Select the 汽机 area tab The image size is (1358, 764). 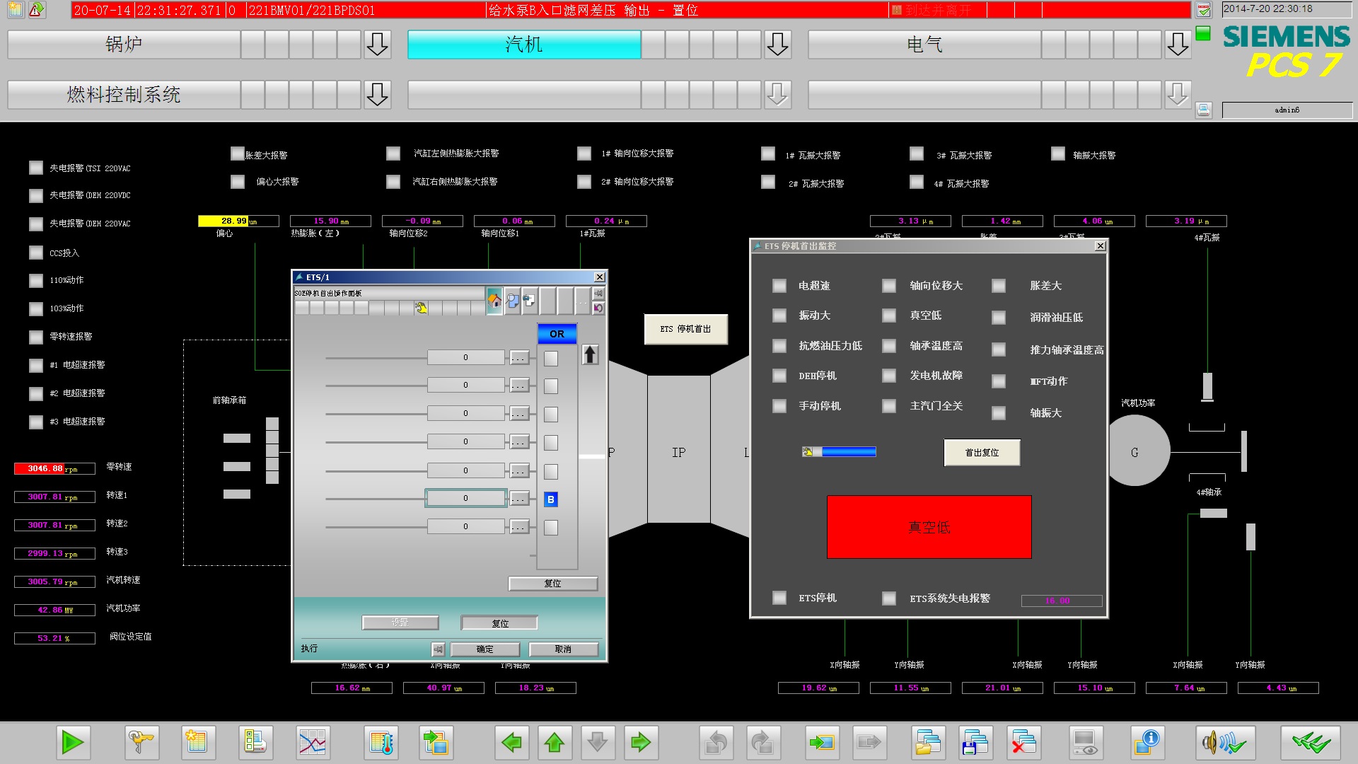click(524, 45)
